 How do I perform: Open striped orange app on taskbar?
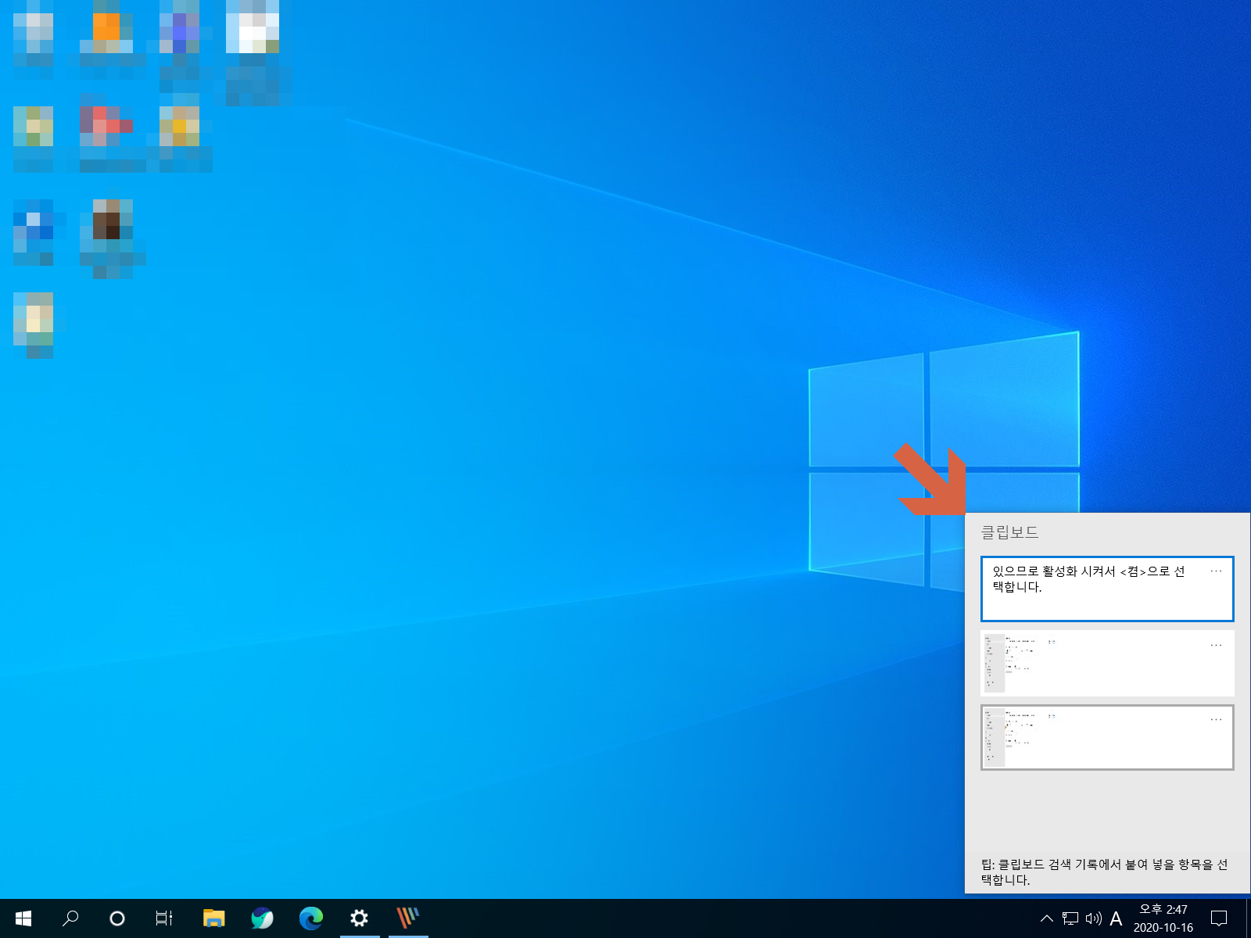[407, 918]
